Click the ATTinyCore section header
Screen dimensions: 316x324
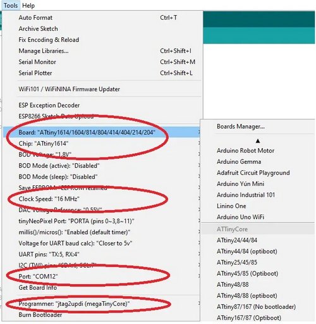point(258,229)
